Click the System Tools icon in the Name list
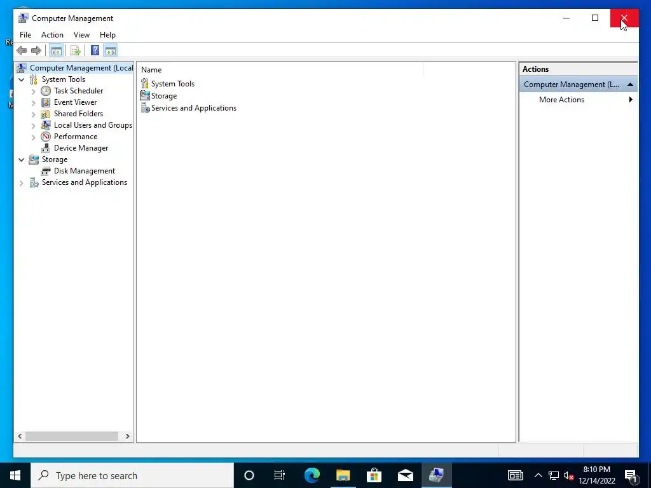The height and width of the screenshot is (488, 651). (x=145, y=84)
